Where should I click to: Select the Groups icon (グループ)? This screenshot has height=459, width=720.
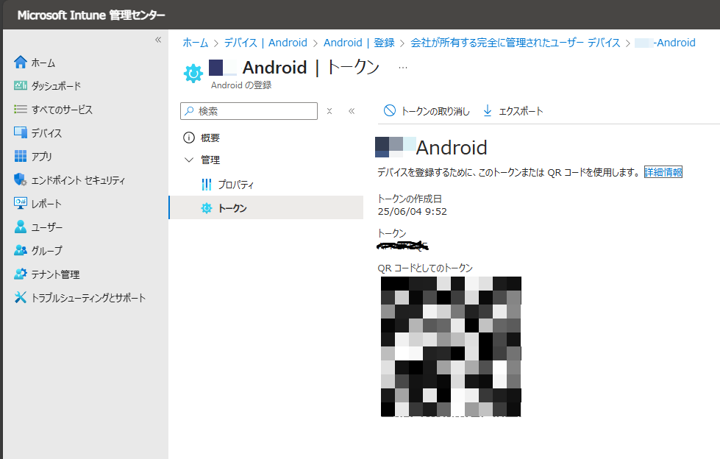20,250
